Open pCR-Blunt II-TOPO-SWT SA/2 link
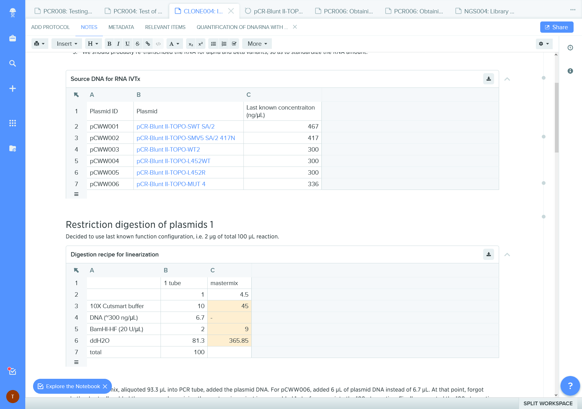The width and height of the screenshot is (582, 409). coord(176,127)
